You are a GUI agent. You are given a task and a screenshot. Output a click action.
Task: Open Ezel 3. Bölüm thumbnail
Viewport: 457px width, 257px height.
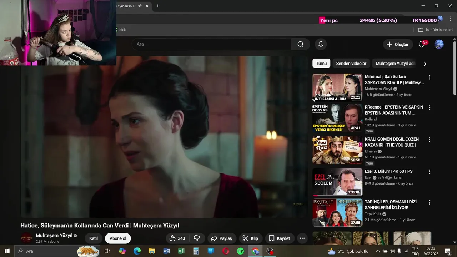click(337, 182)
